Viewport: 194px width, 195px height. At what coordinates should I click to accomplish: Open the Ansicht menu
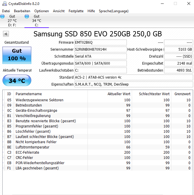pyautogui.click(x=59, y=11)
